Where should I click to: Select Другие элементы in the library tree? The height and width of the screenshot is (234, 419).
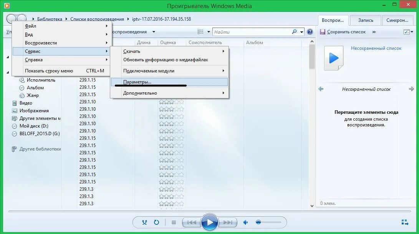(x=40, y=118)
